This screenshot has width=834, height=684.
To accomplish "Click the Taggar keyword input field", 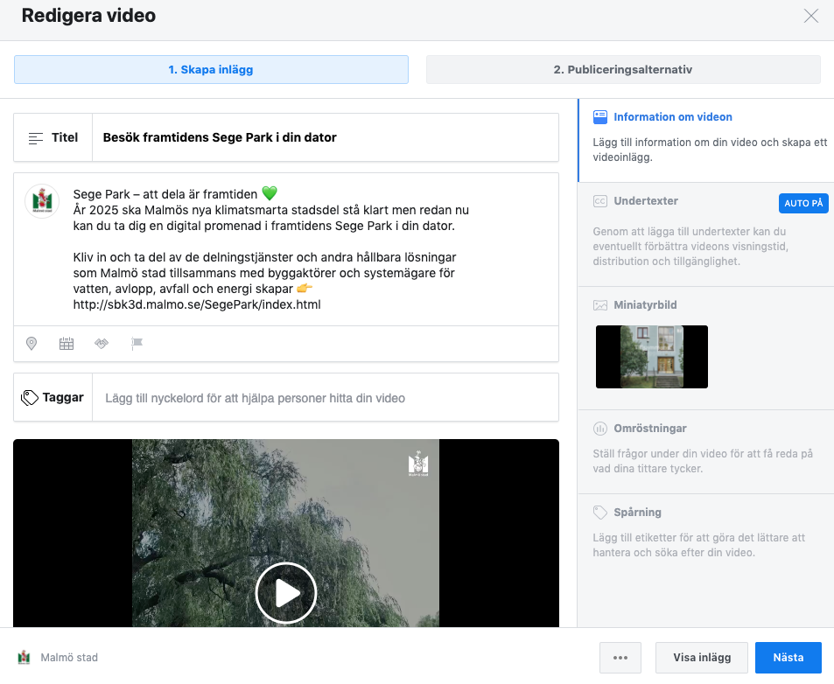I will pos(325,397).
